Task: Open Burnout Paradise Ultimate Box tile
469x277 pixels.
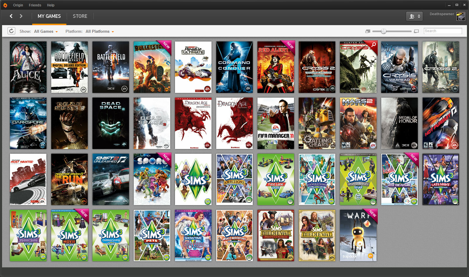Action: pos(193,67)
